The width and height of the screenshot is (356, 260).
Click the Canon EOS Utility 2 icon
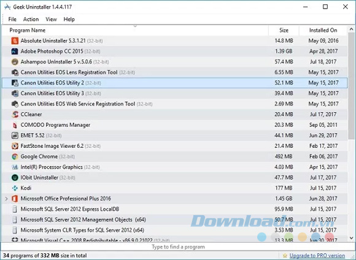pos(15,83)
